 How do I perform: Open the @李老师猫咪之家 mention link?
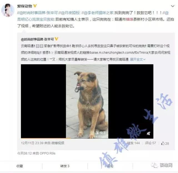coord(99,13)
